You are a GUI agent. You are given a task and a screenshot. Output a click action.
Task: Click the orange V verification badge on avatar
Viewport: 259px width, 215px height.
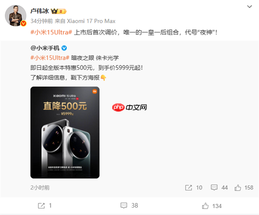coord(23,23)
